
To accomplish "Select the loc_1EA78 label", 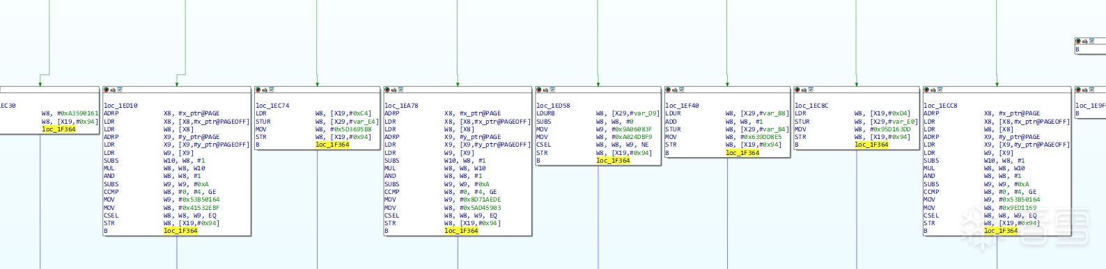I will click(x=401, y=106).
